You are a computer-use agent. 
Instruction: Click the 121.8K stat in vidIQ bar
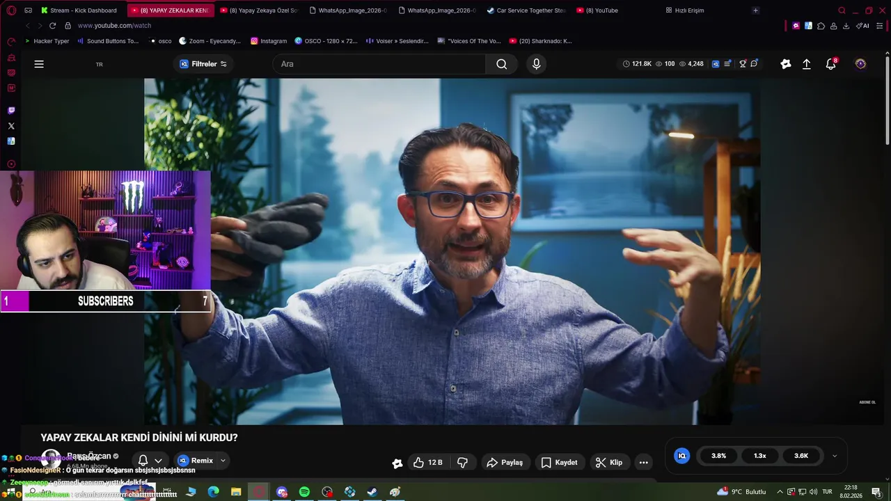637,64
